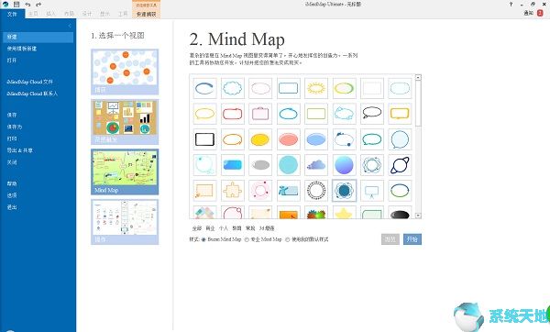Choose the red rounded rectangle central idea
The image size is (550, 332).
click(x=233, y=114)
